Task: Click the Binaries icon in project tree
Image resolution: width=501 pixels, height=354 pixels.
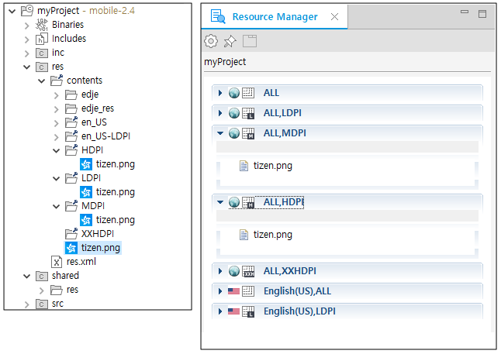Action: tap(42, 25)
